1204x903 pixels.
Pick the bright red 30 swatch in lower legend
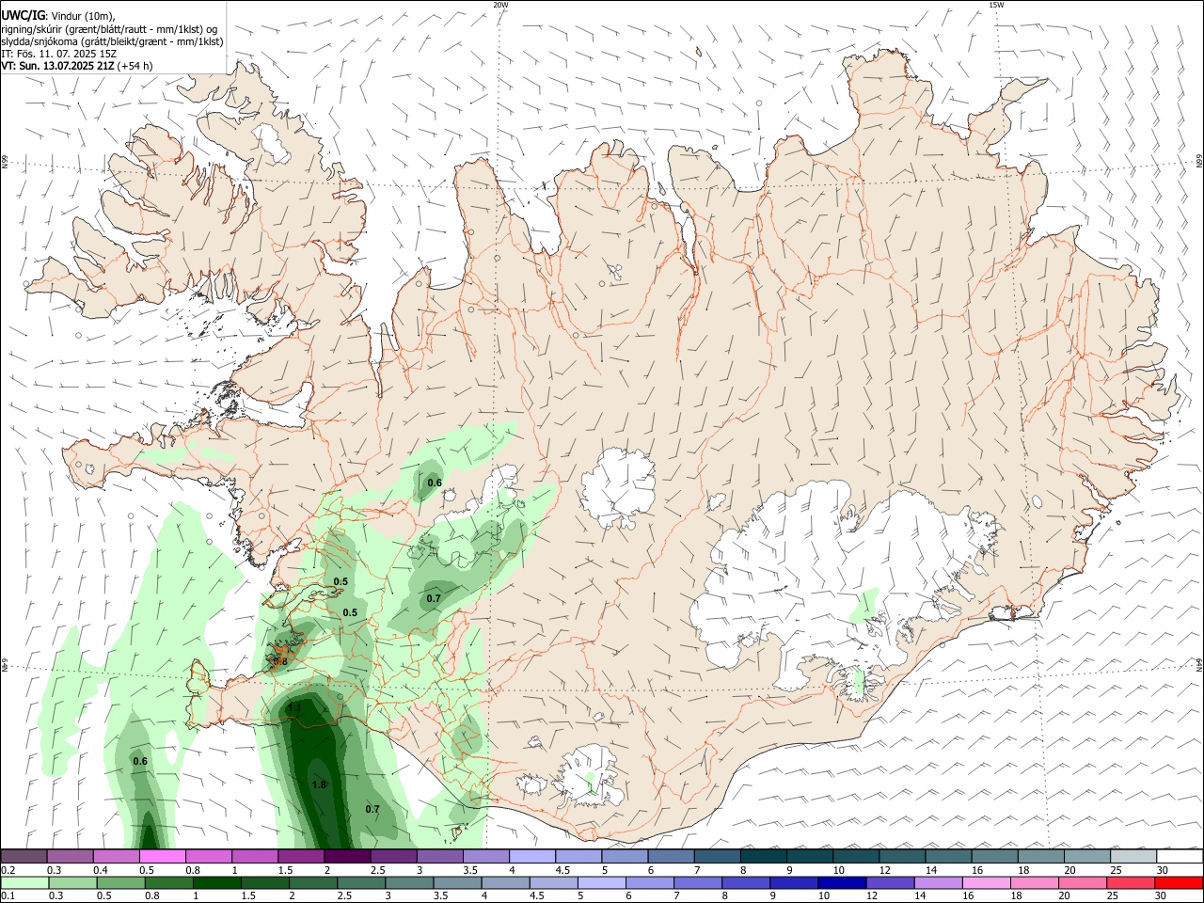pos(1177,883)
